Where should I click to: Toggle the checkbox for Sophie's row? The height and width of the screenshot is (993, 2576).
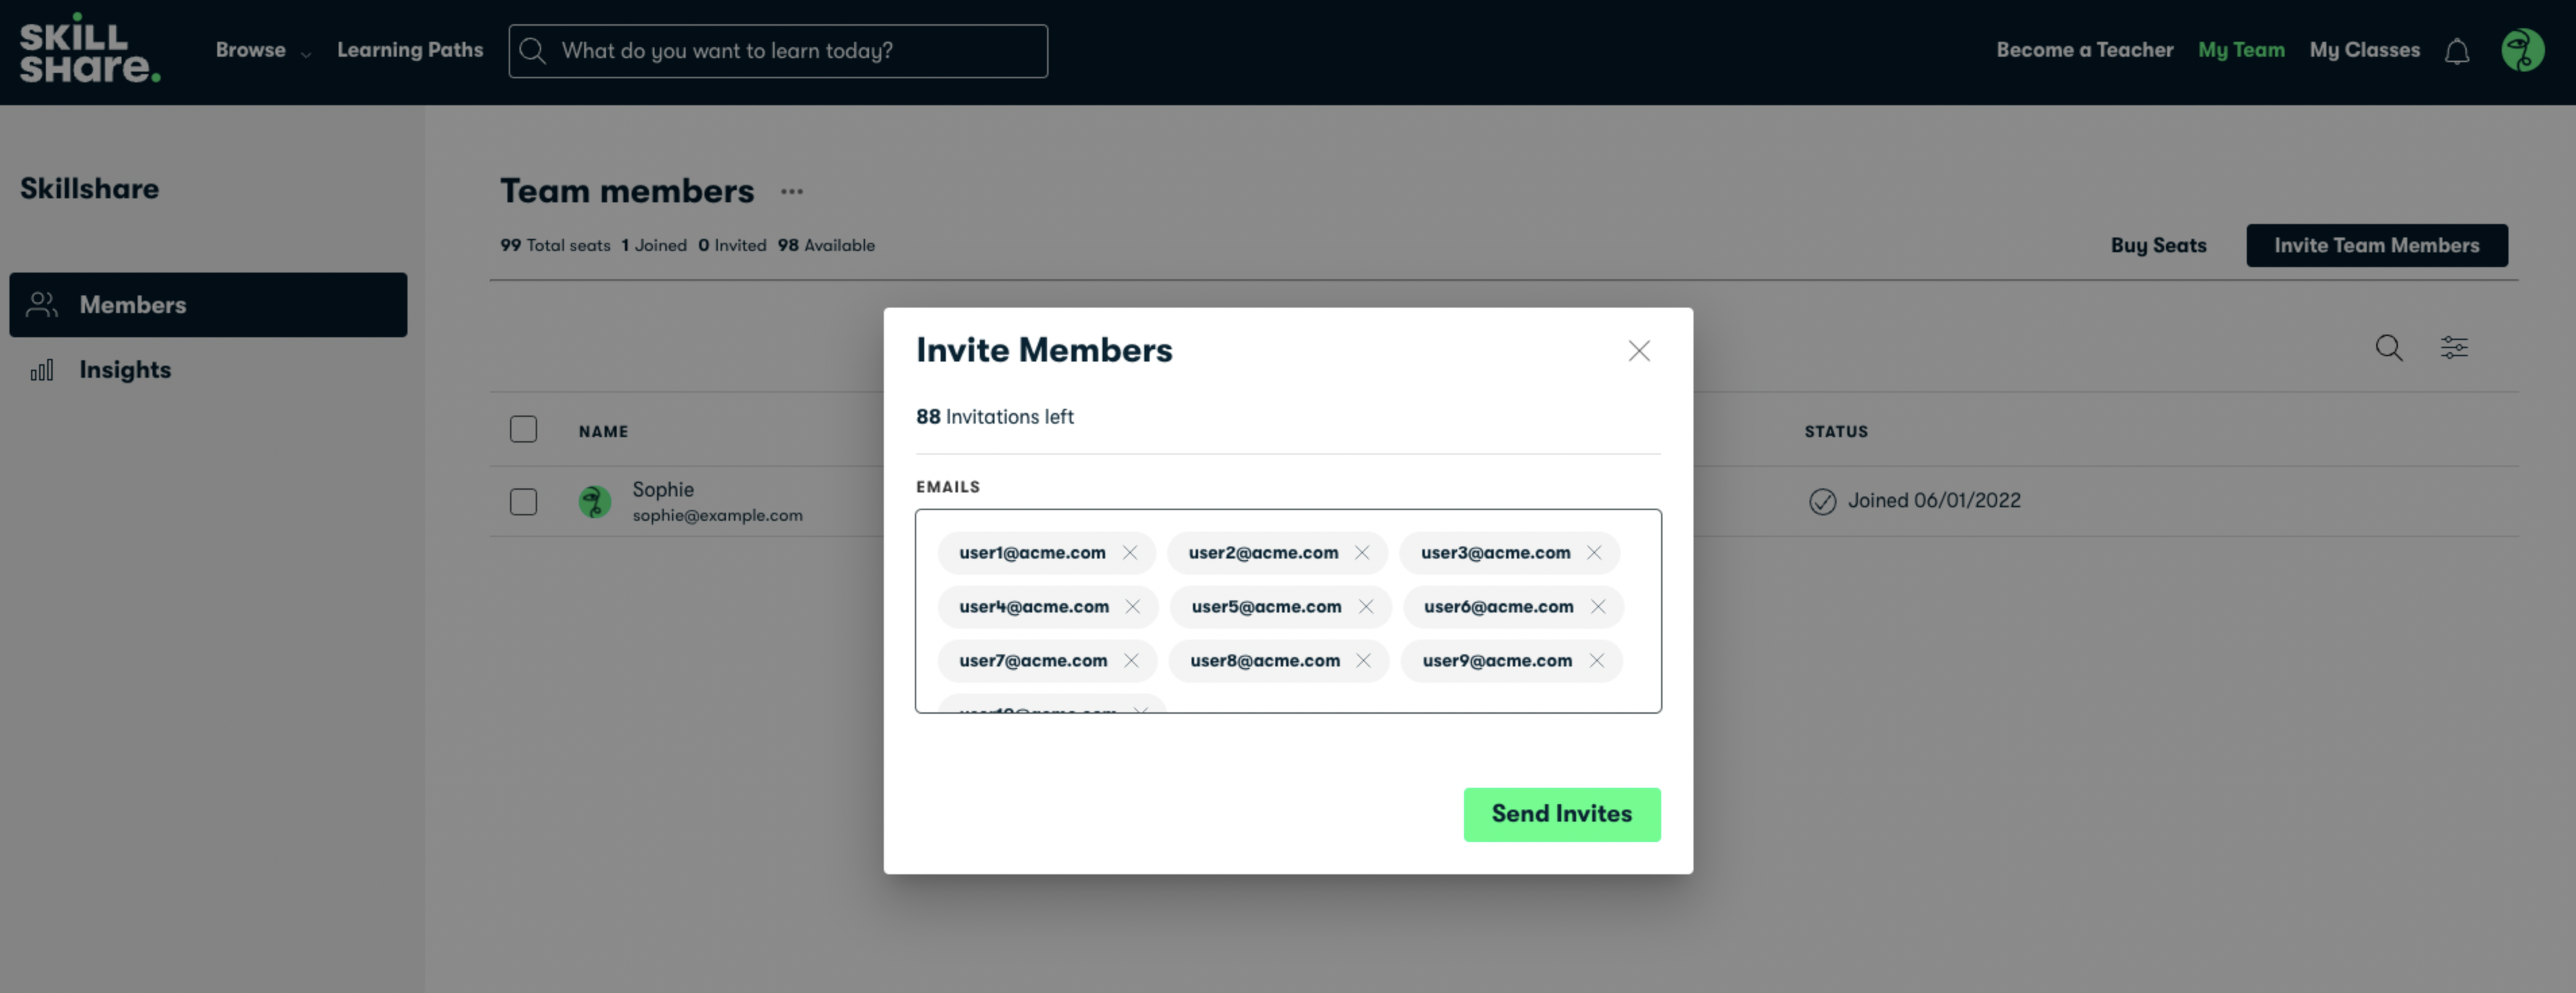tap(523, 501)
